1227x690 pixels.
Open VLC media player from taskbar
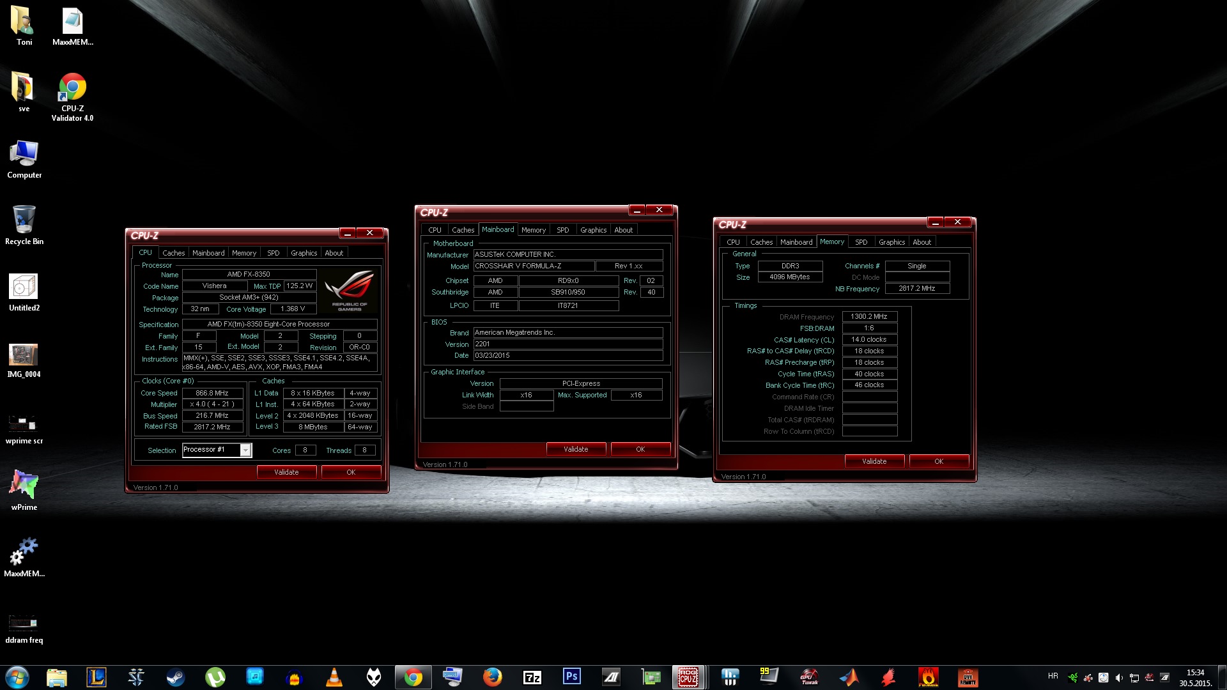[x=334, y=677]
